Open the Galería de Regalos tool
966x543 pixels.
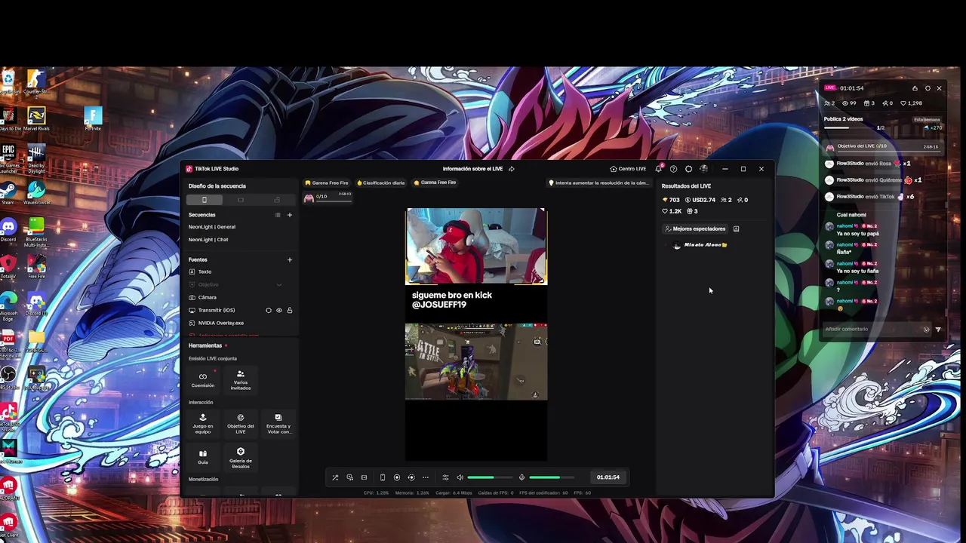241,457
